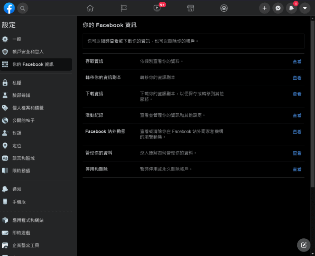315x256 pixels.
Task: Click the bell icon for 通知
Action: tap(5, 189)
